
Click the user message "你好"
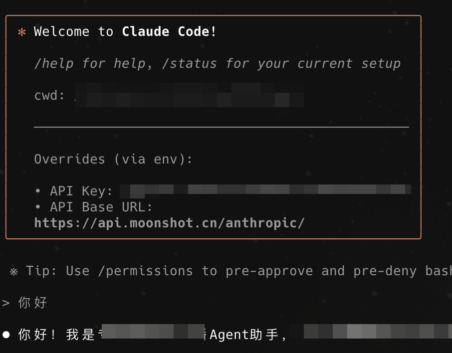(x=32, y=303)
